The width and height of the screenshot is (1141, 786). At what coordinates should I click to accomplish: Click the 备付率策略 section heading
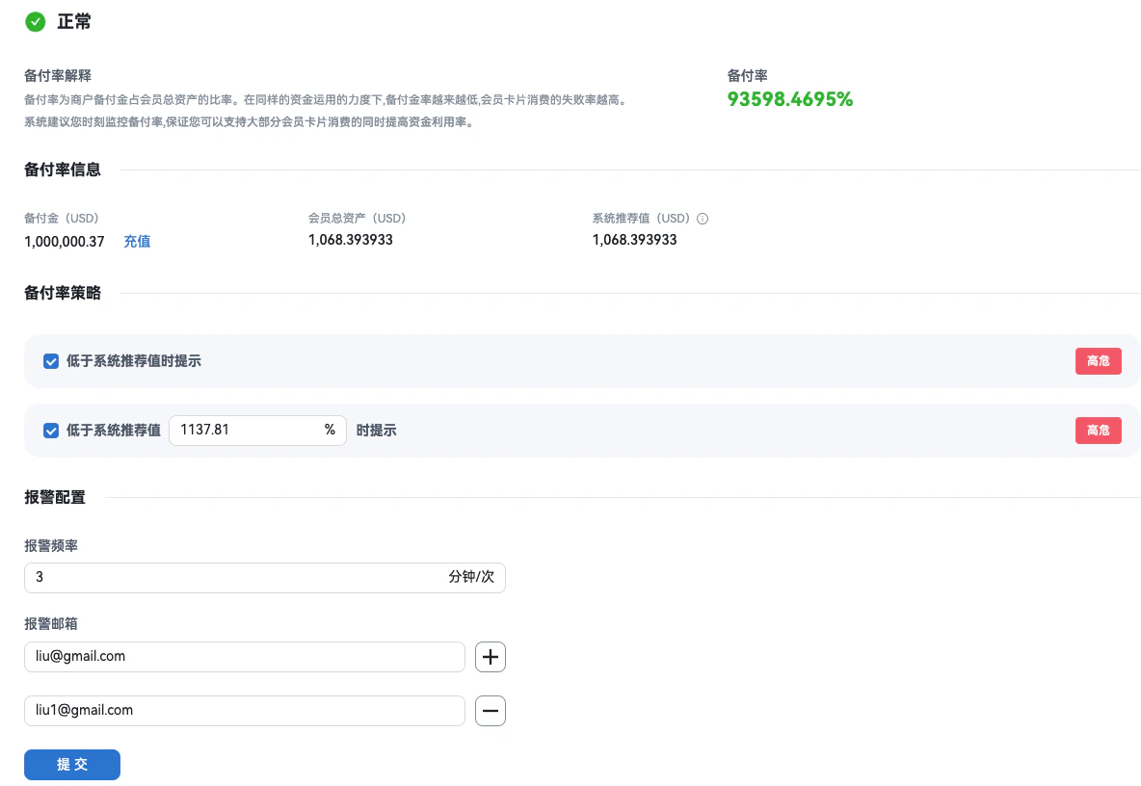point(62,292)
